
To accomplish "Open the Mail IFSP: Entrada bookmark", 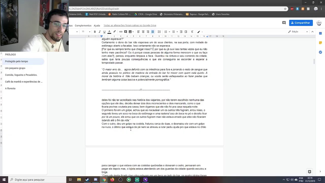I will 95,14.
